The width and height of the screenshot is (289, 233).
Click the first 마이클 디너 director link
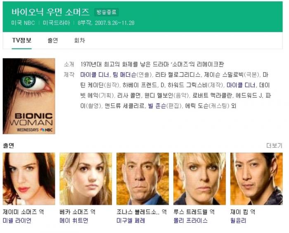click(x=95, y=75)
